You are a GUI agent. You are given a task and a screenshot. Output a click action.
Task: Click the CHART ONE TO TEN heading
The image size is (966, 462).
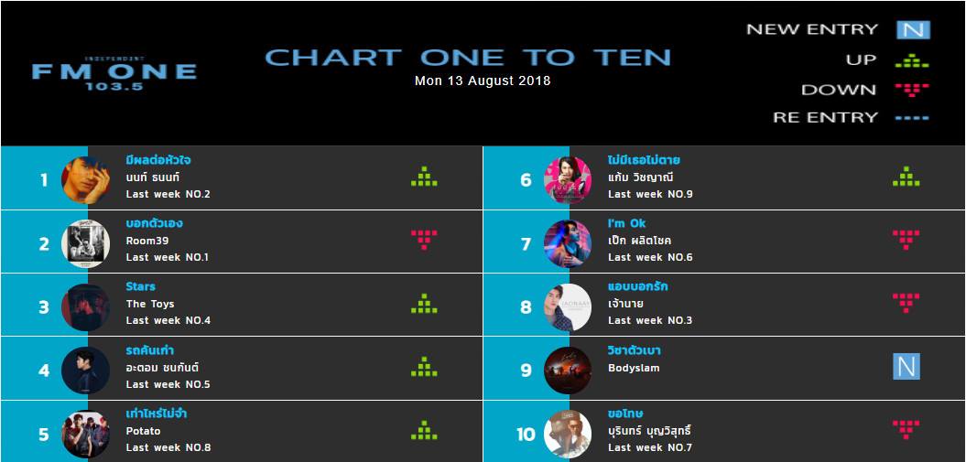pyautogui.click(x=468, y=58)
